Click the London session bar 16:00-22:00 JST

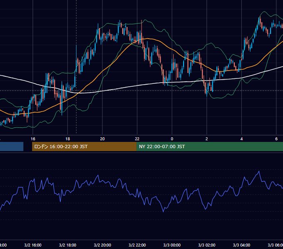pyautogui.click(x=84, y=146)
